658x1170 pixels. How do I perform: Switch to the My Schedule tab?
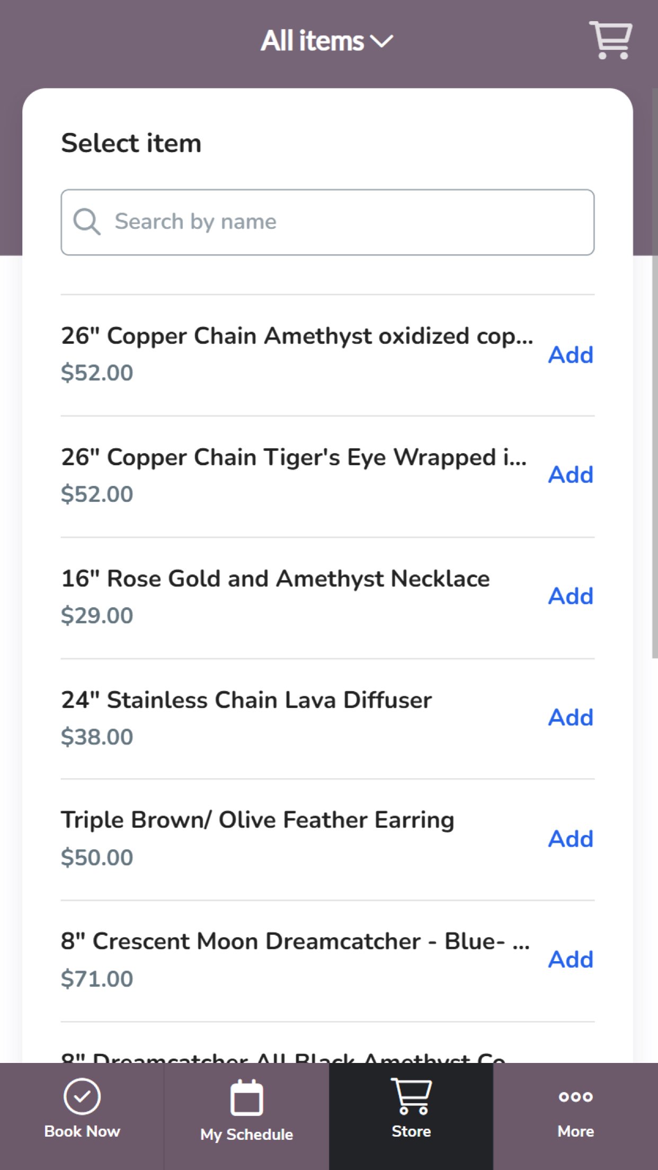[246, 1134]
